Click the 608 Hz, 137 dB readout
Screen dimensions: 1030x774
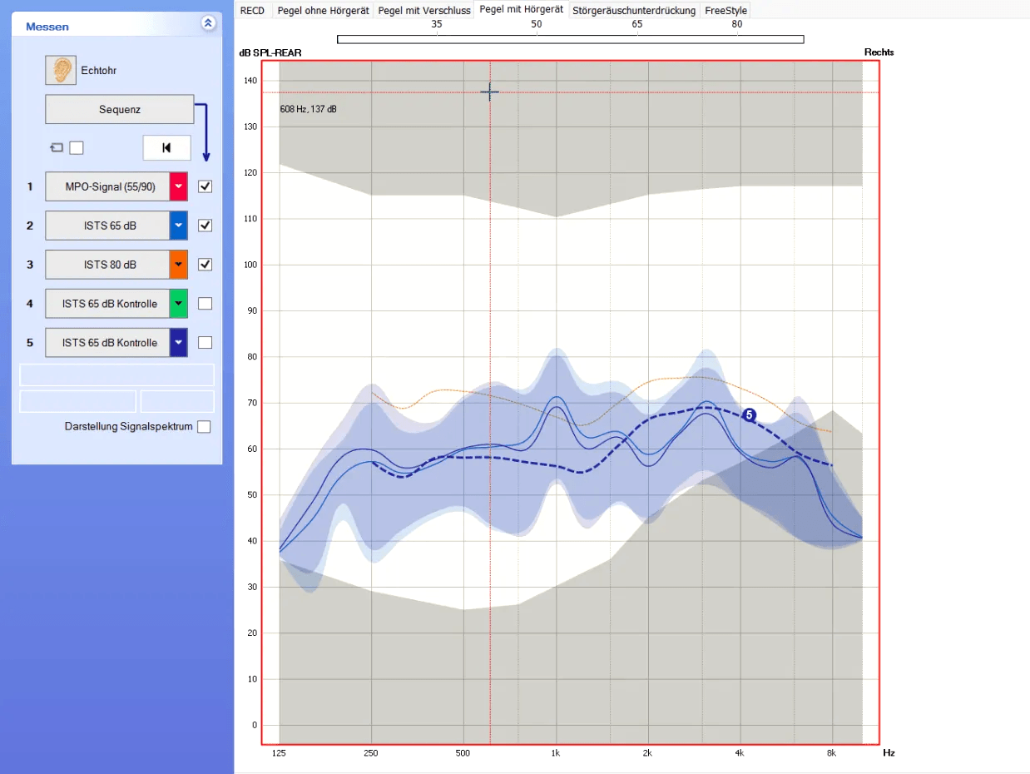click(x=309, y=109)
